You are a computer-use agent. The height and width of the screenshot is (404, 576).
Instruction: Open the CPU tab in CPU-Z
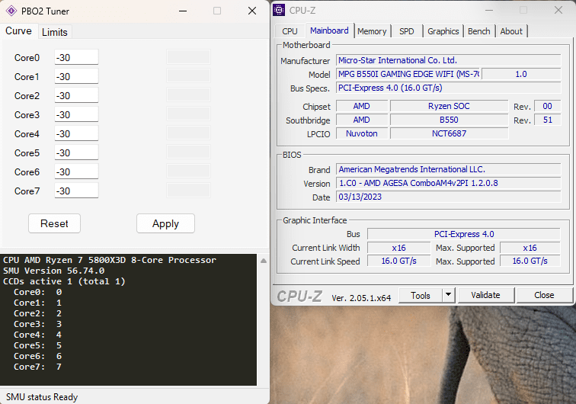(x=290, y=31)
